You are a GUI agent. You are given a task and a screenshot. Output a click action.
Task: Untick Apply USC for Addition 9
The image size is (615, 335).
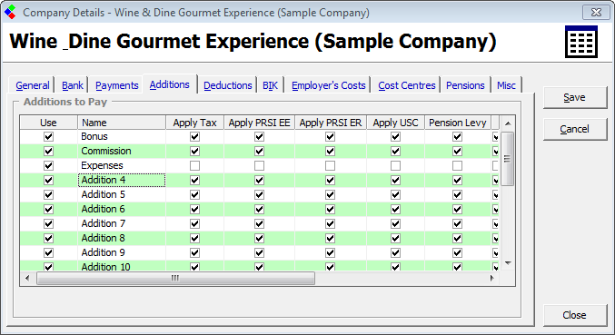click(396, 252)
